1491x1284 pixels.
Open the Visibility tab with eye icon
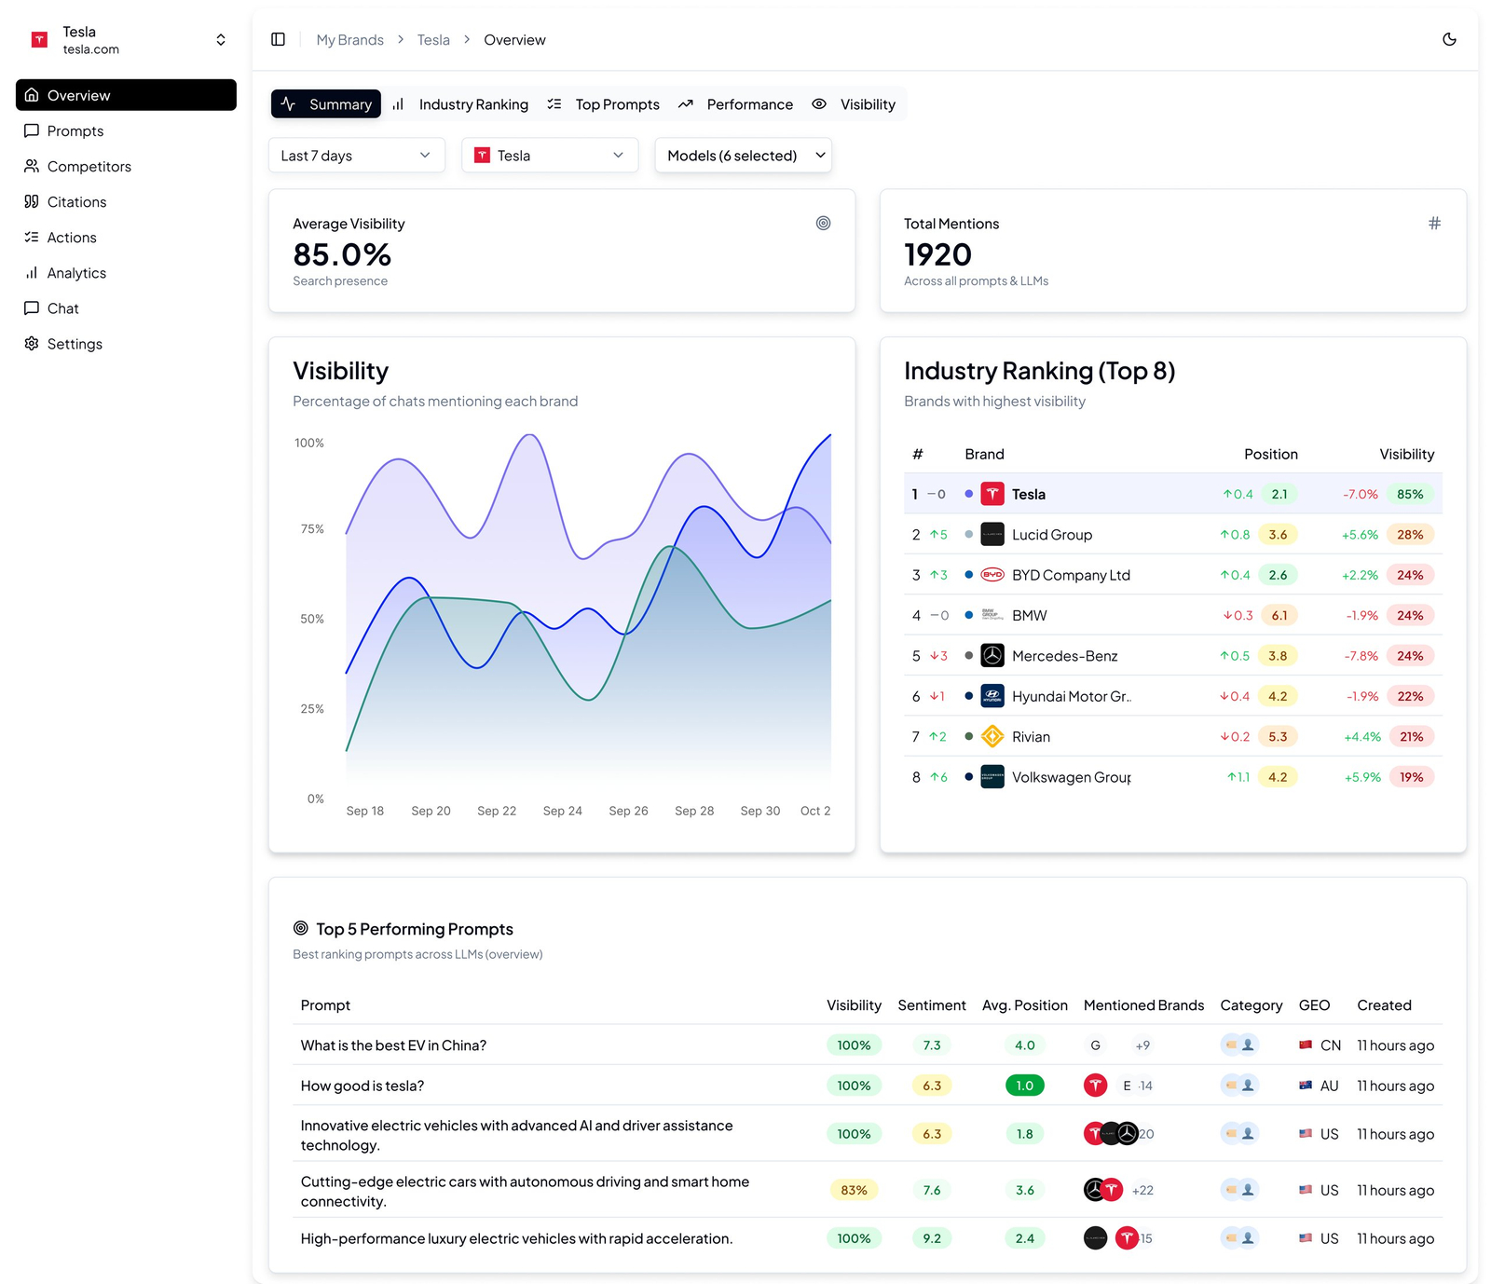tap(867, 104)
